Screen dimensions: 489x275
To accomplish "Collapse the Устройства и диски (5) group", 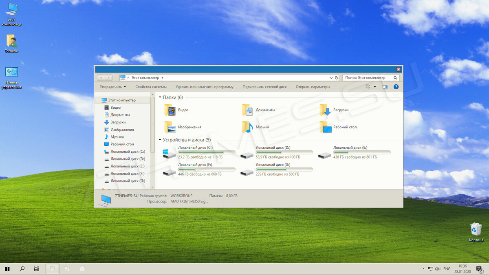I will click(x=160, y=140).
